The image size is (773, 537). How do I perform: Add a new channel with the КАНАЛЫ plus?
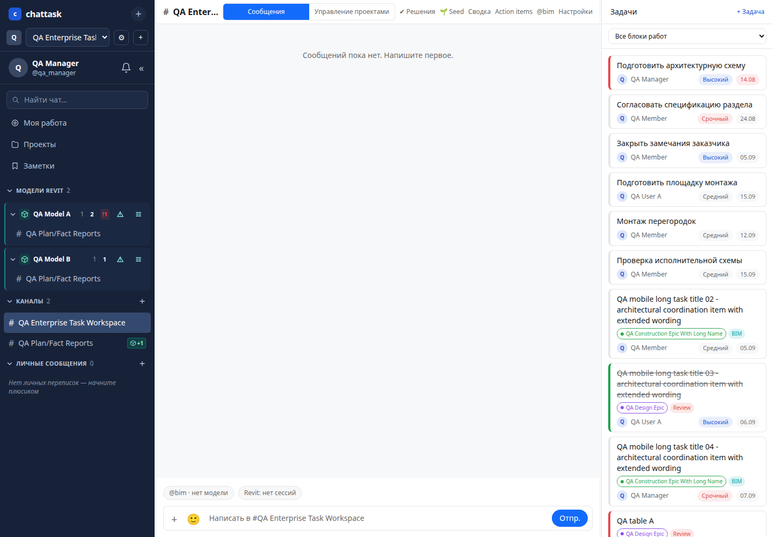pos(142,301)
